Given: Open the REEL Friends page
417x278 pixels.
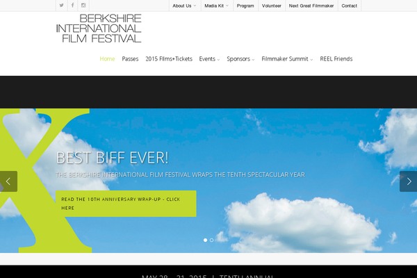Looking at the screenshot, I should [x=336, y=59].
